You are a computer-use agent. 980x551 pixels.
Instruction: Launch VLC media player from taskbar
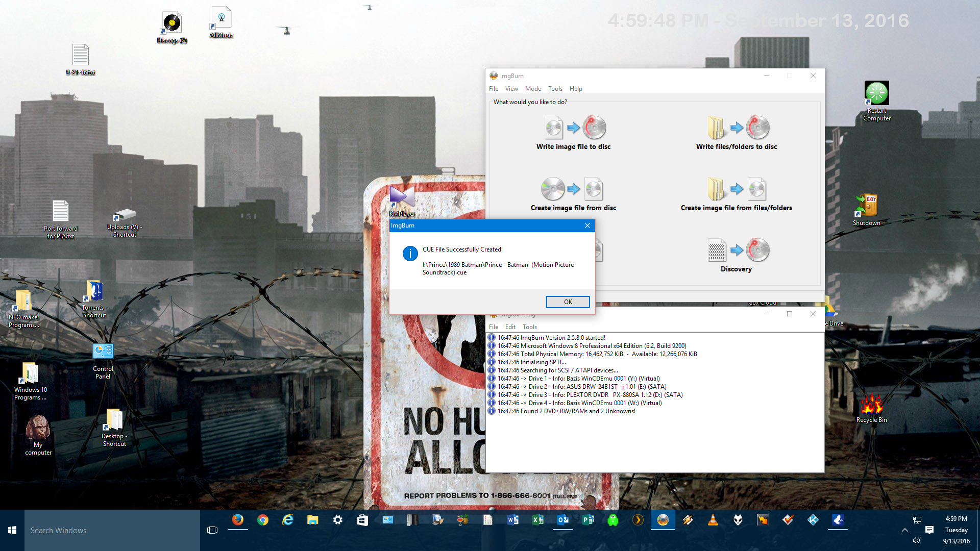[713, 520]
